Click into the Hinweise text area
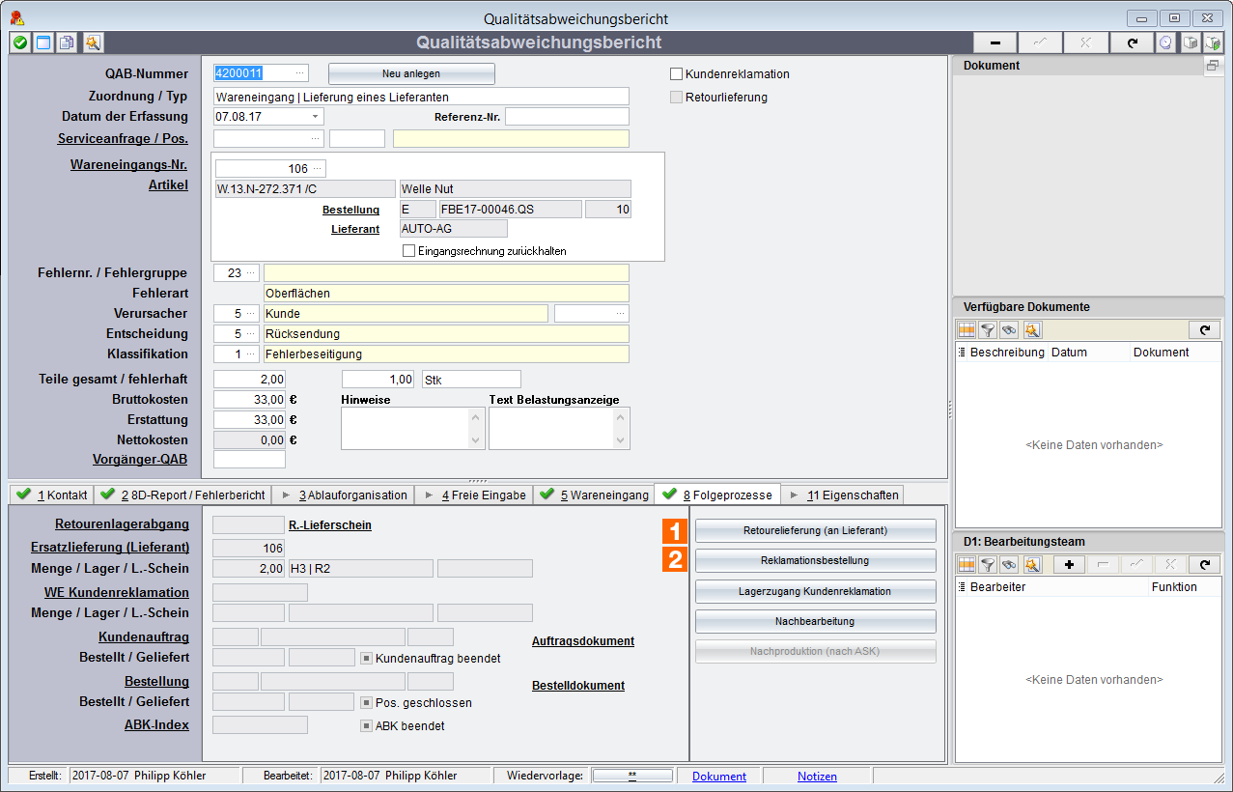Screen dimensions: 1233x792 click(x=413, y=428)
